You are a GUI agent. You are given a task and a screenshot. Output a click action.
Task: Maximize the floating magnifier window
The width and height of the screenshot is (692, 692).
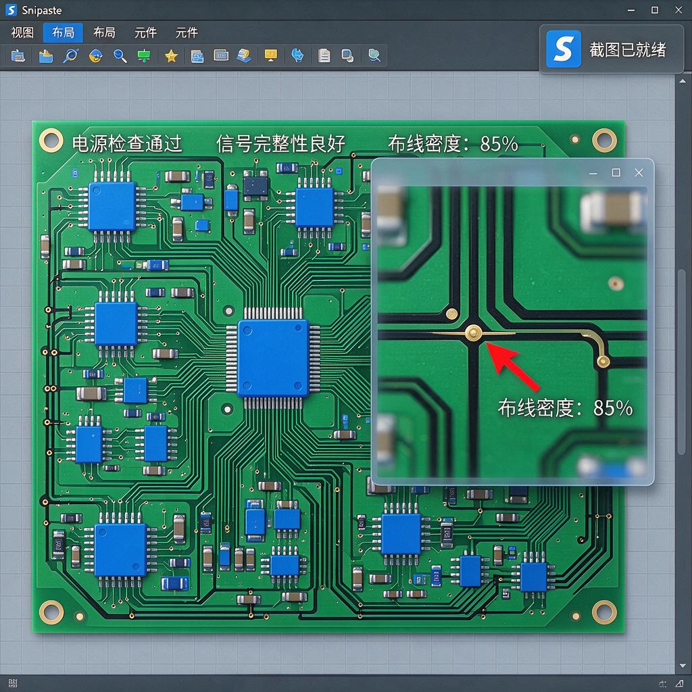pyautogui.click(x=616, y=172)
